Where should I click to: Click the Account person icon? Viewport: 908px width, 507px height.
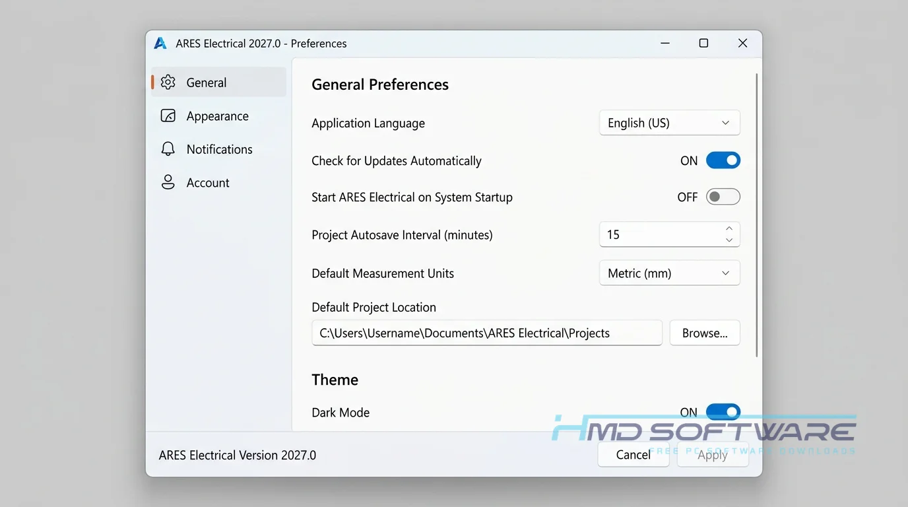168,183
